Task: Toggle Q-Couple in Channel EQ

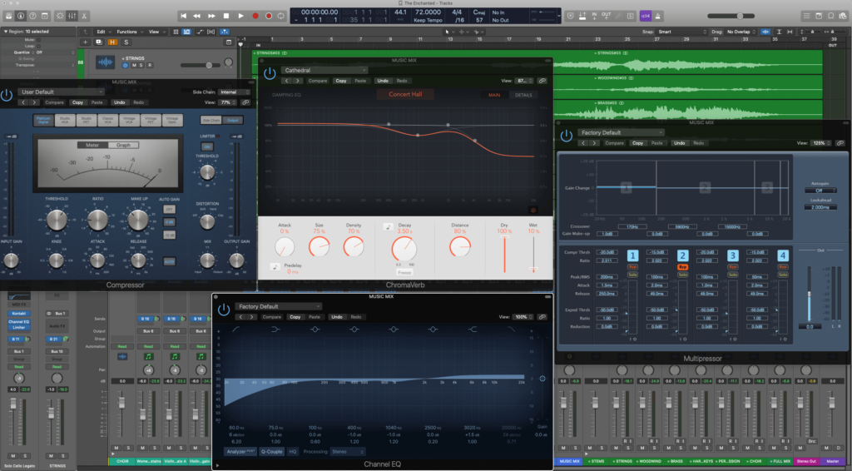Action: pyautogui.click(x=271, y=451)
